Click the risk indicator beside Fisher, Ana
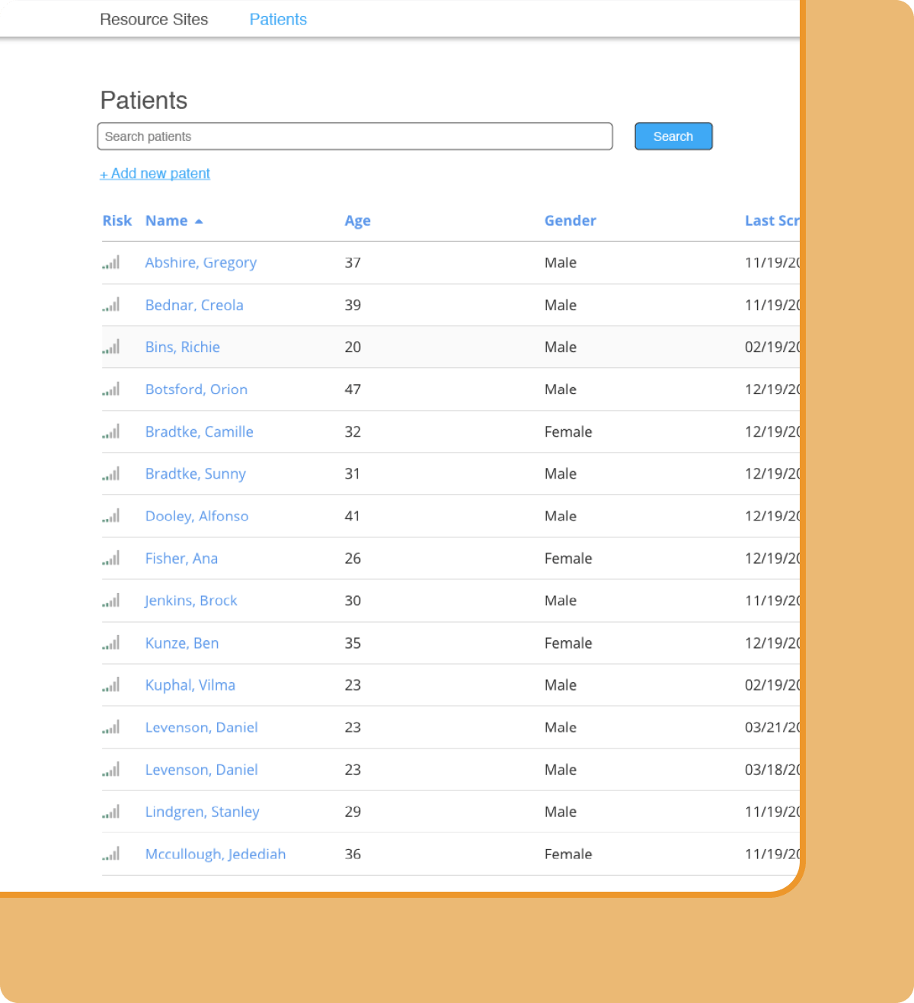Image resolution: width=914 pixels, height=1003 pixels. pyautogui.click(x=110, y=558)
